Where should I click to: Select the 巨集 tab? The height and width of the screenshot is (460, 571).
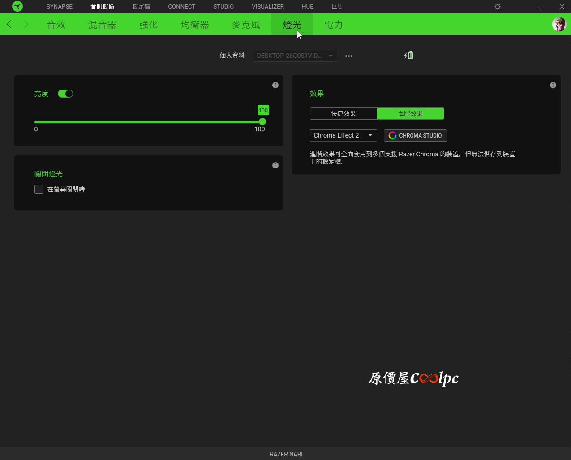337,7
